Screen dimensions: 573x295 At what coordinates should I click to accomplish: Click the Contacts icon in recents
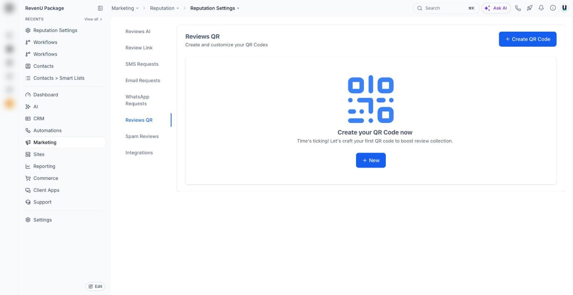(28, 66)
